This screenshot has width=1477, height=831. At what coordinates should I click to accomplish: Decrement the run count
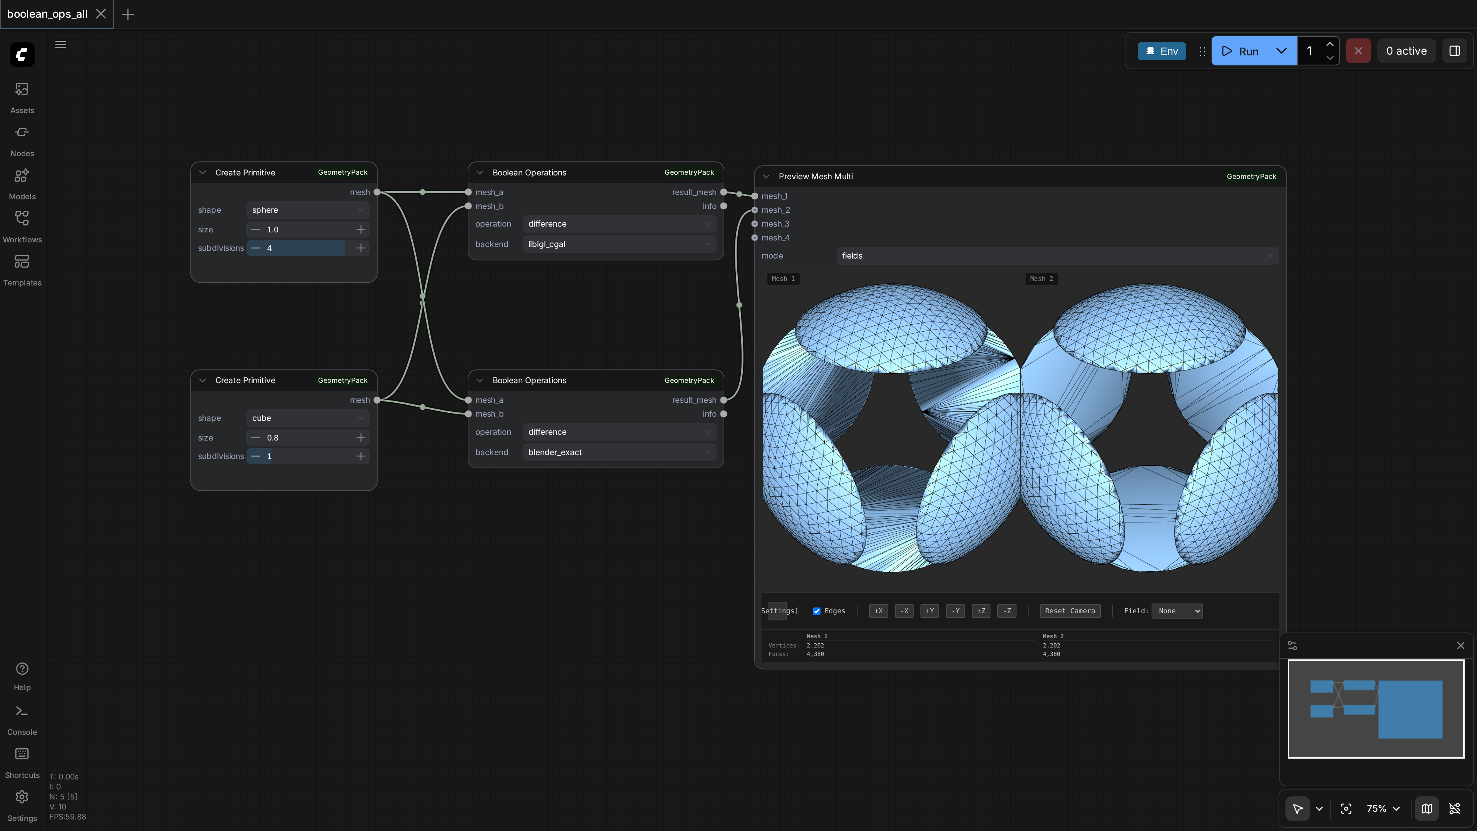pos(1330,58)
